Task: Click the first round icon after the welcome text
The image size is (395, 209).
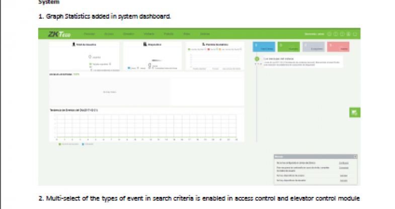Action: click(329, 34)
